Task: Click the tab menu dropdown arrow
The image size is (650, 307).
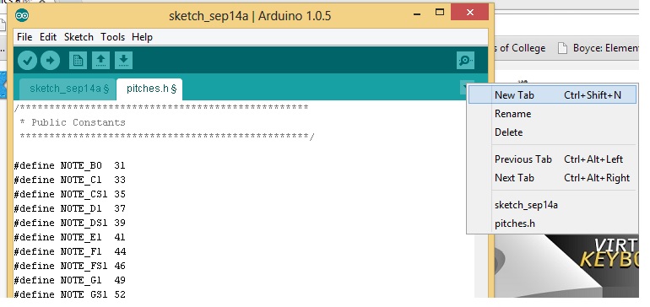Action: point(464,88)
